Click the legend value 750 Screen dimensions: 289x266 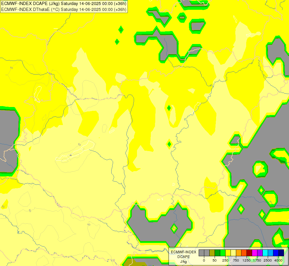[236, 260]
